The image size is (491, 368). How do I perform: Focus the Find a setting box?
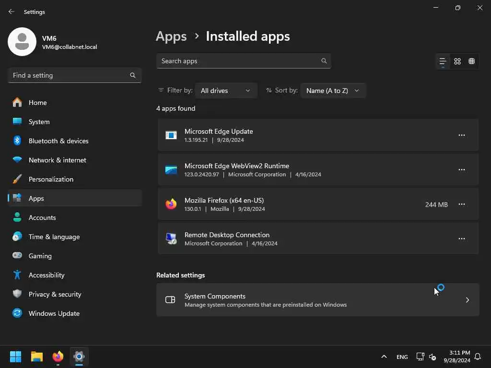pyautogui.click(x=70, y=75)
